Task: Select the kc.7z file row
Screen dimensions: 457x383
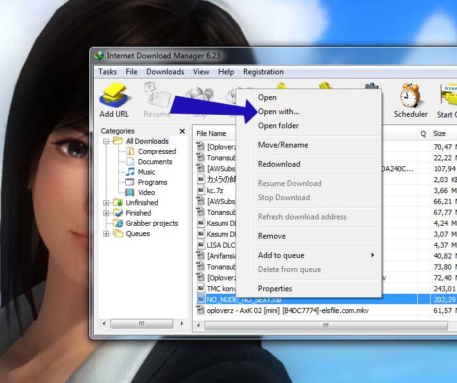Action: pyautogui.click(x=215, y=191)
